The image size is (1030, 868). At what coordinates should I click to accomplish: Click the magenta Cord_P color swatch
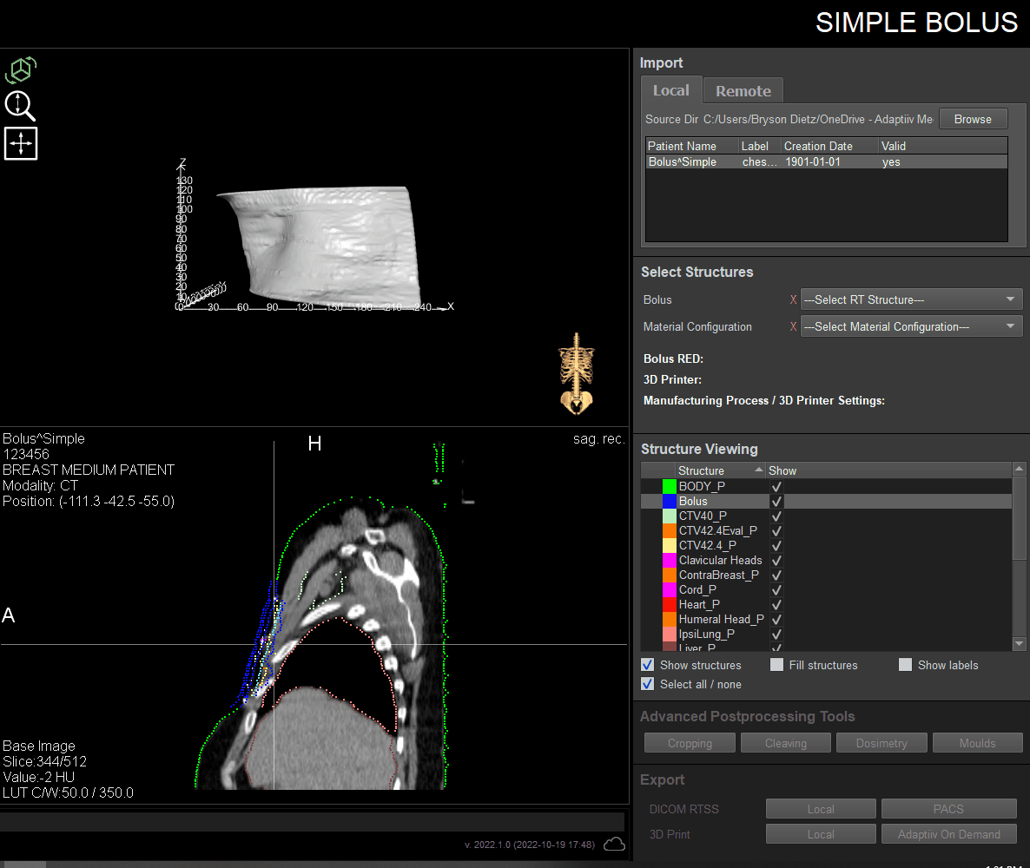pyautogui.click(x=670, y=590)
